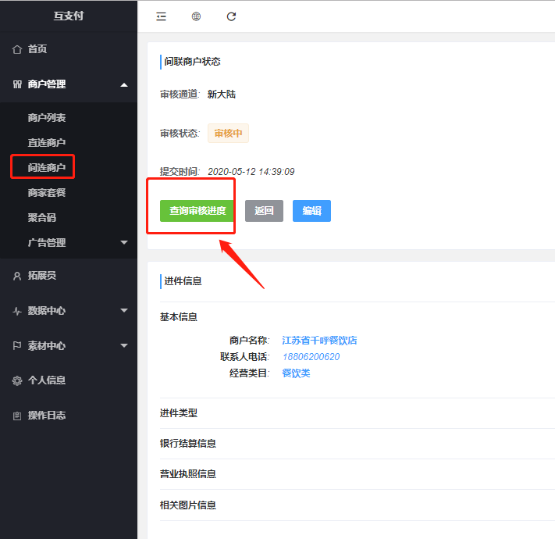Click the globe icon in the top bar
Image resolution: width=555 pixels, height=539 pixels.
[196, 16]
